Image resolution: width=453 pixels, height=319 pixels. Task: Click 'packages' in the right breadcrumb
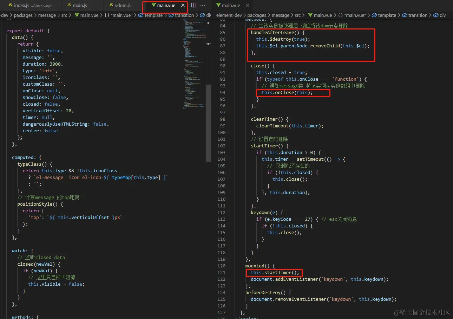(x=257, y=15)
